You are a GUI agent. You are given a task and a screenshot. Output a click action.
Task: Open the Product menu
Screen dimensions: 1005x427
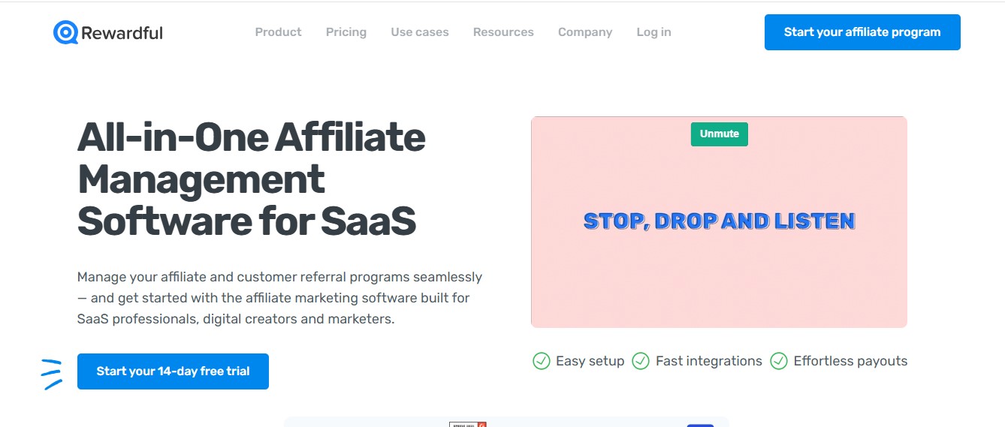(x=278, y=32)
